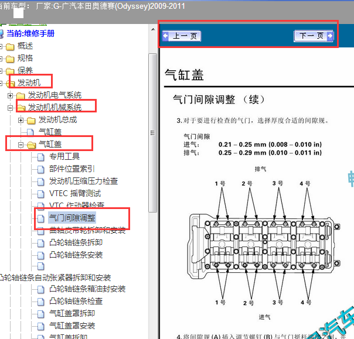Screen dimensions: 354x339
Task: Select 发动机电气系统 folder label
Action: pyautogui.click(x=55, y=95)
